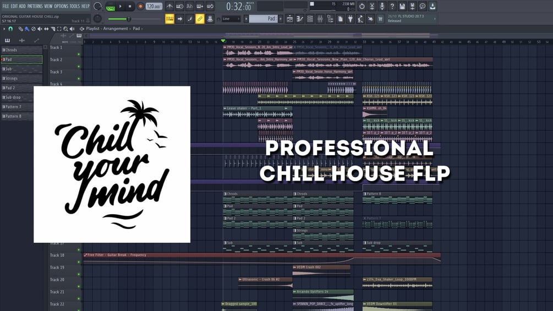Click the question mark help icon

coord(392,7)
